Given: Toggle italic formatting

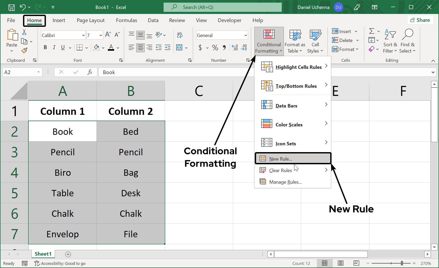Looking at the screenshot, I should 54,47.
